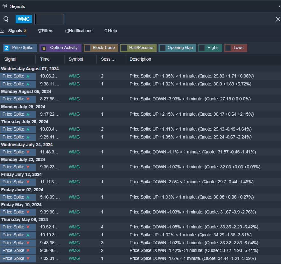Viewport: 281px width, 264px height.
Task: Click the Help question mark icon
Action: coord(106,31)
